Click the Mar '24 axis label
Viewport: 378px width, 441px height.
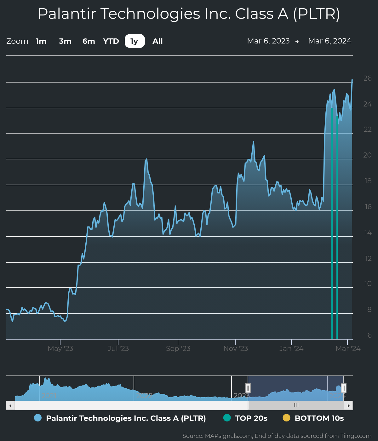pyautogui.click(x=348, y=349)
